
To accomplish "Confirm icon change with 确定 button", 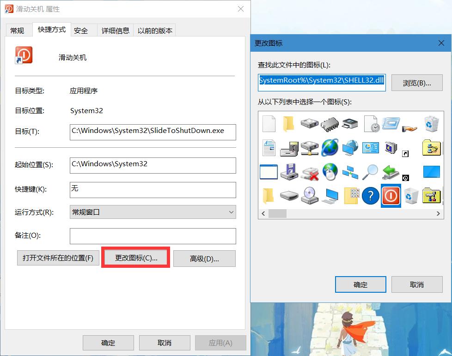I will pos(360,284).
